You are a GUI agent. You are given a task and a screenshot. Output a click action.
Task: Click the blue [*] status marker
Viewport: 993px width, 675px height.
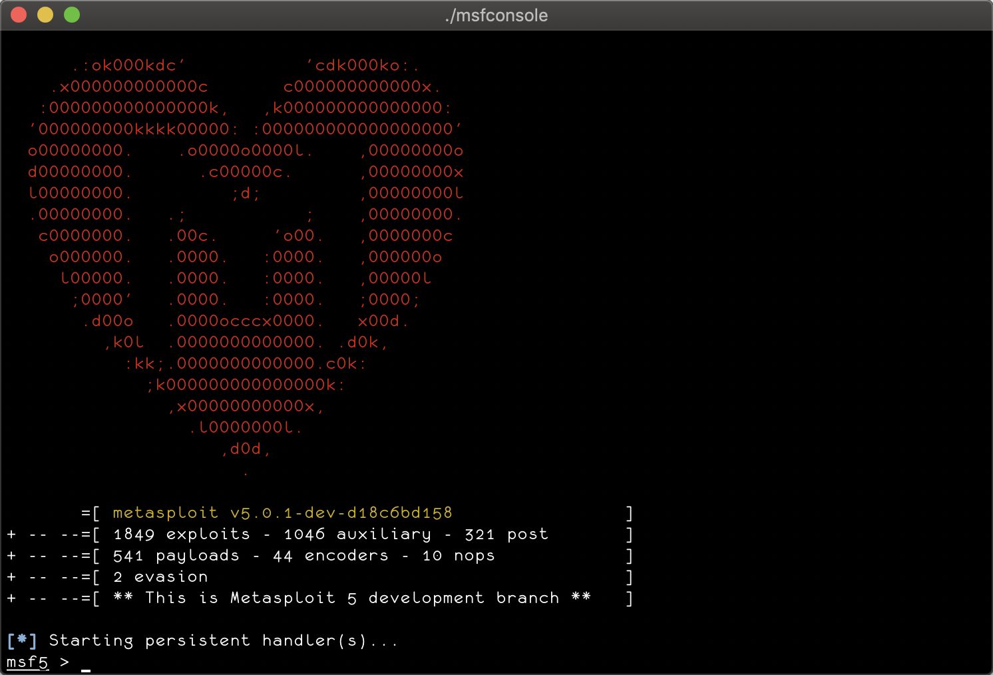22,640
